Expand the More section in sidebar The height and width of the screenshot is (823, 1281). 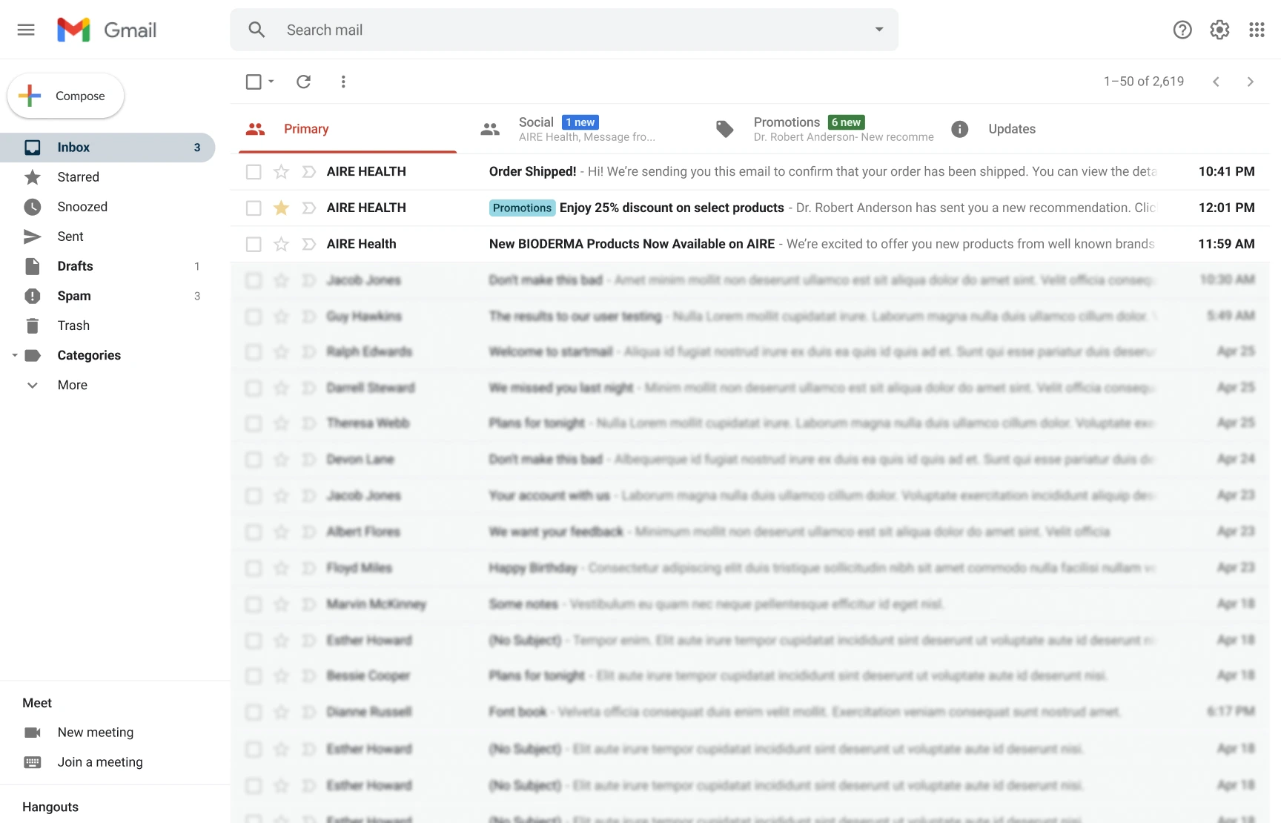(x=72, y=385)
